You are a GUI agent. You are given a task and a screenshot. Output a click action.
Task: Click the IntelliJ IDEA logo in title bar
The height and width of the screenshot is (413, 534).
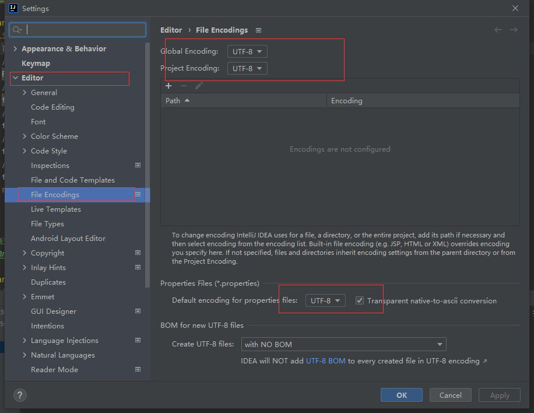click(x=13, y=8)
